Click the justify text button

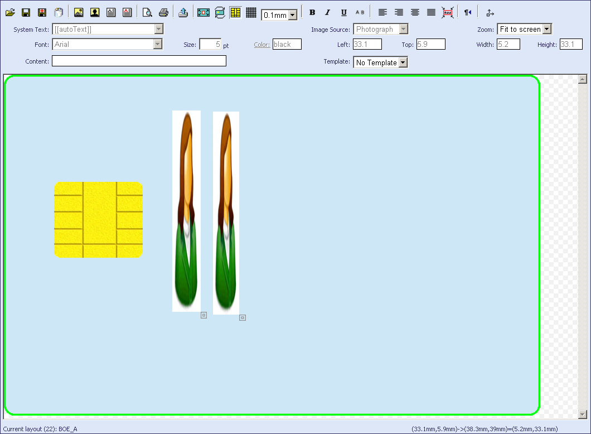click(x=431, y=12)
